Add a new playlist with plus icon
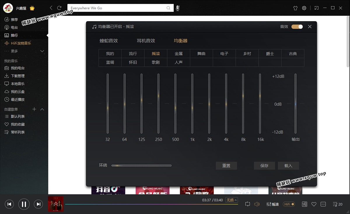The height and width of the screenshot is (214, 350). [x=34, y=109]
